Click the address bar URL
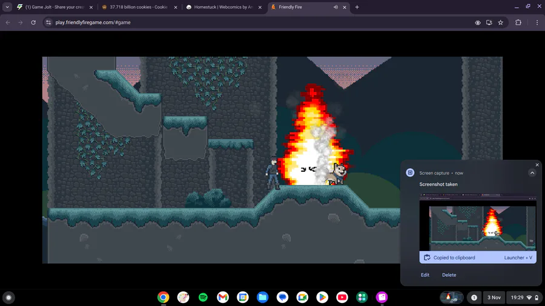 [93, 22]
